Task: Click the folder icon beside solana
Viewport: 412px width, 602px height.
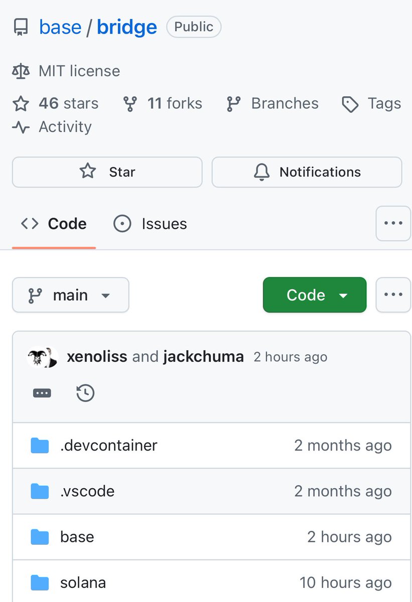Action: pos(40,582)
